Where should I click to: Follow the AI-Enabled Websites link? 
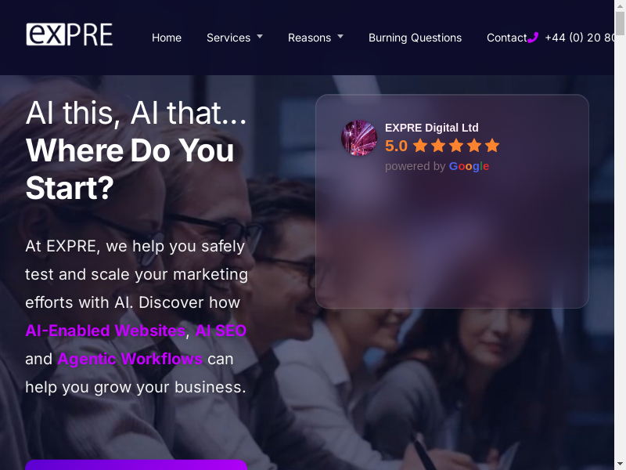coord(106,331)
